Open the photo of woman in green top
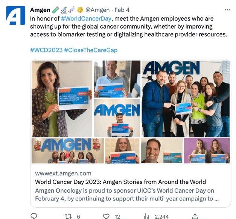236x219 pixels. point(62,99)
